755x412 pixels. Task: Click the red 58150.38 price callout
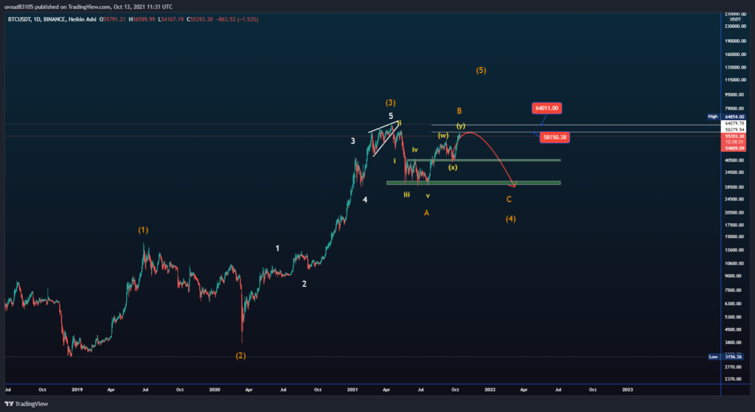pos(555,136)
